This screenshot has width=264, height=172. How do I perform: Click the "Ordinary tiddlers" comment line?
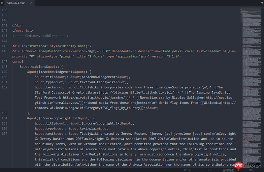40,36
